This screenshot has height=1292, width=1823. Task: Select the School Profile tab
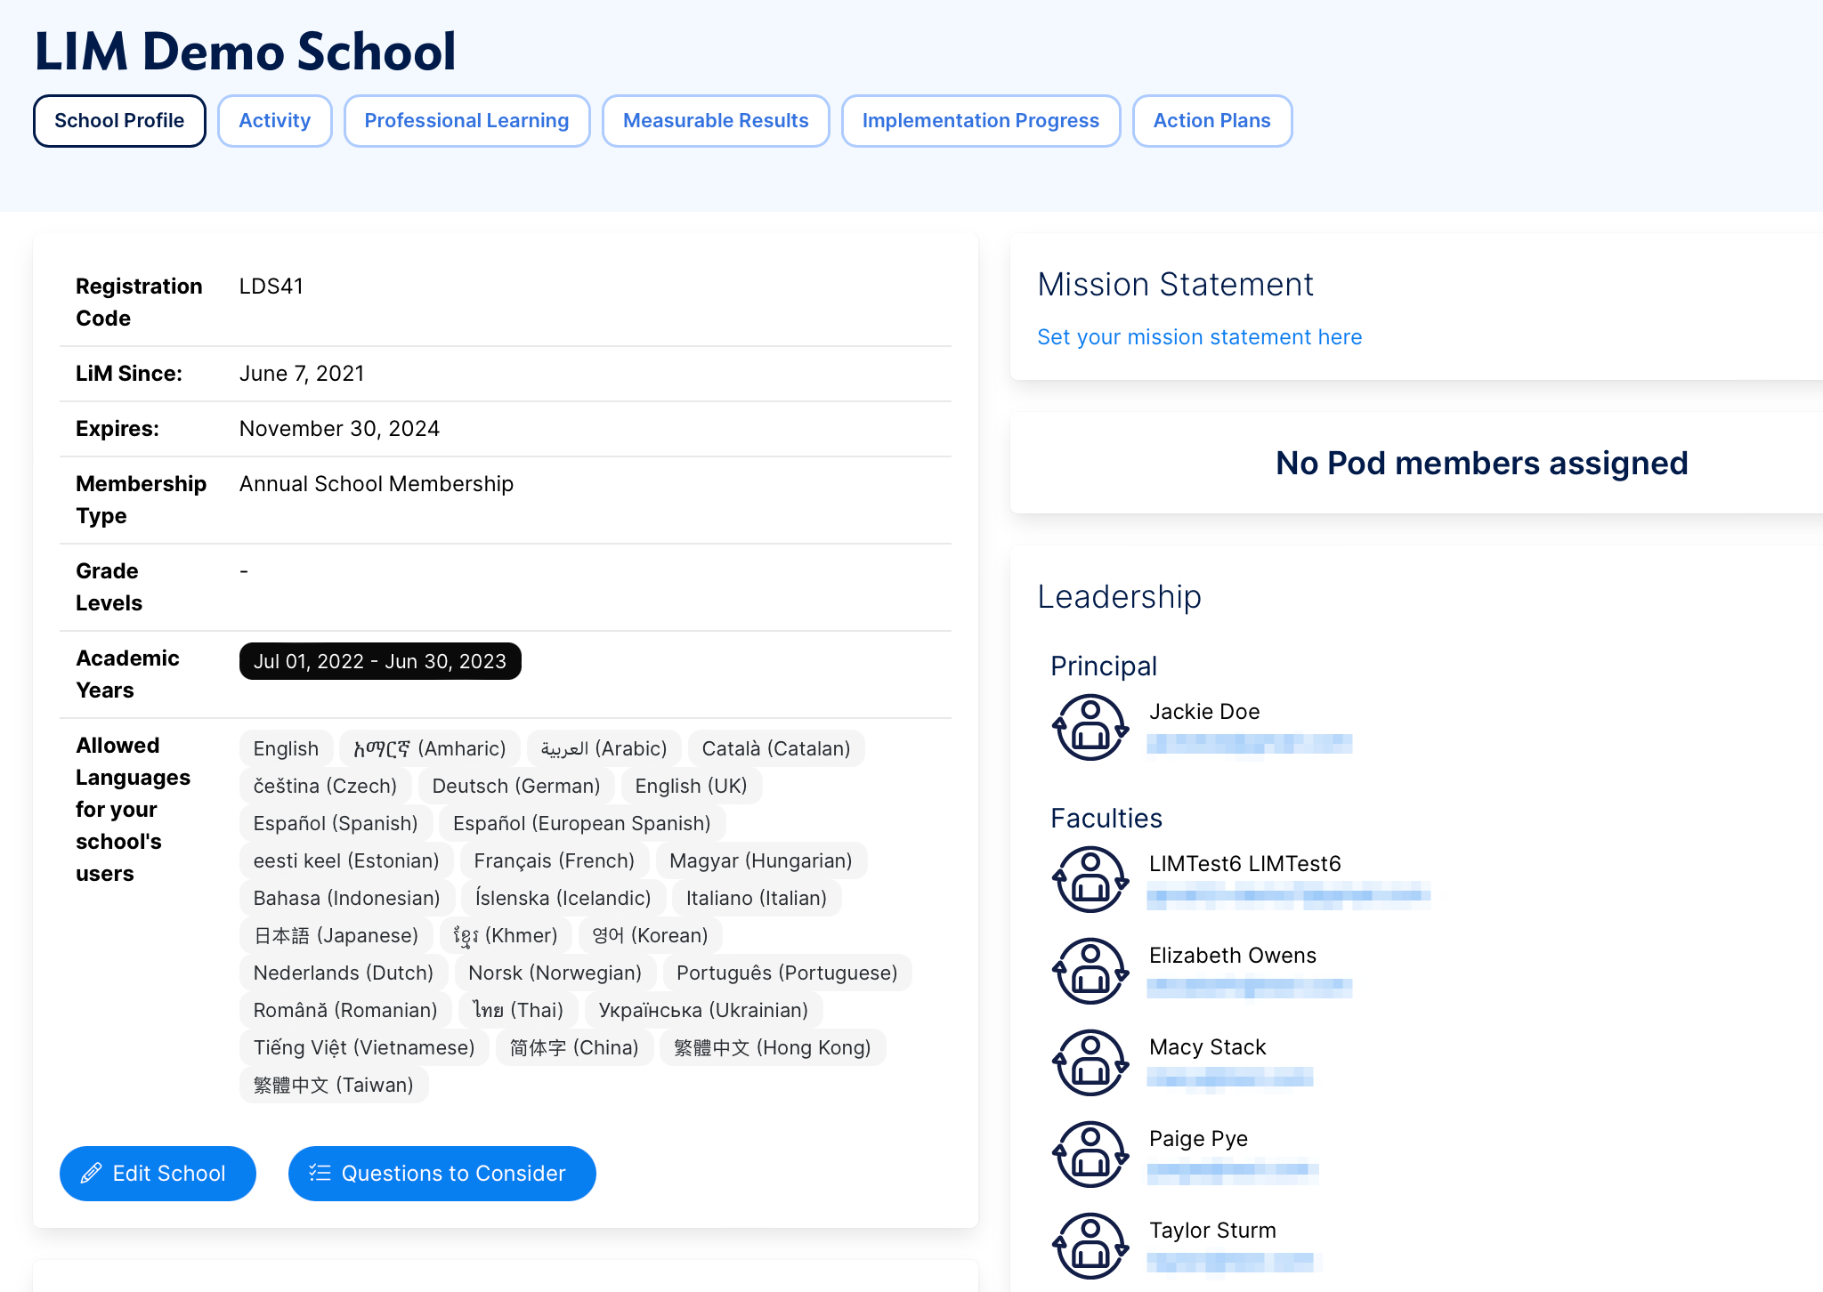coord(119,120)
